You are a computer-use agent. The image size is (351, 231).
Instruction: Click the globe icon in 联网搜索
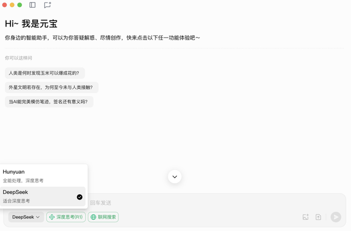[93, 217]
